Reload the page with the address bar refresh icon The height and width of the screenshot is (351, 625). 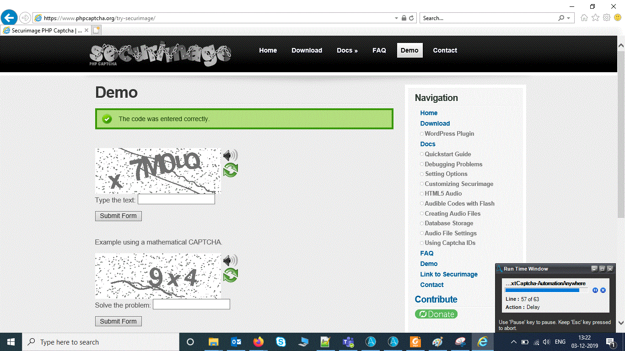pos(411,18)
